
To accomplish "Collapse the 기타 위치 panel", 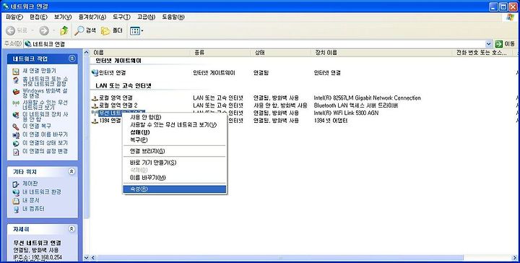I will click(x=71, y=171).
